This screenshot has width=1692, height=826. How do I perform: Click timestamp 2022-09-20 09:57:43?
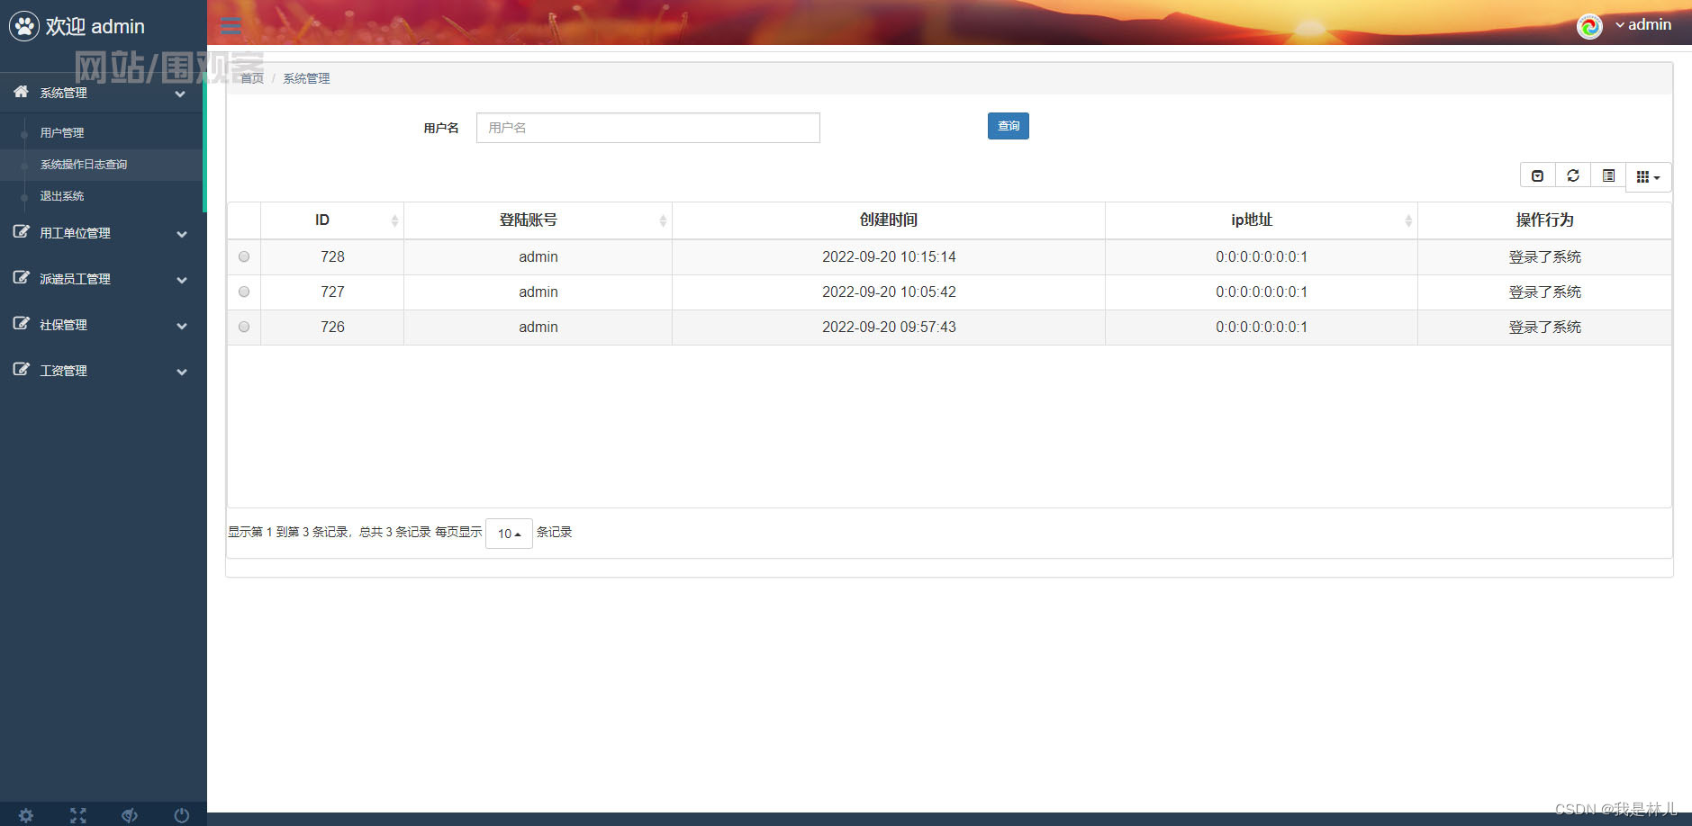(889, 327)
